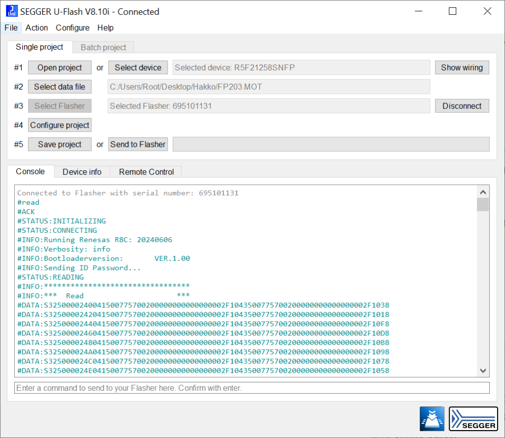Click the #DATA line ending in 2F10B8
The width and height of the screenshot is (505, 438).
[x=203, y=342]
